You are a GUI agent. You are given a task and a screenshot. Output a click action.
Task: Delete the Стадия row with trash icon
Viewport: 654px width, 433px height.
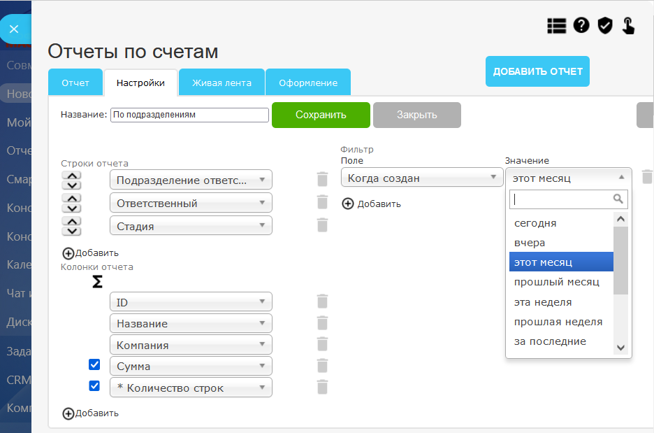pos(322,225)
